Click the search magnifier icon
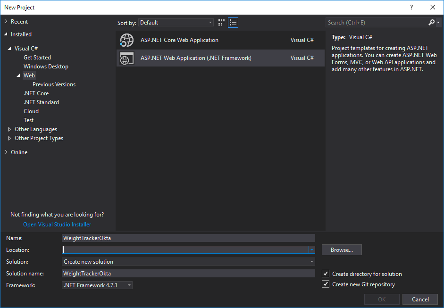Image resolution: width=444 pixels, height=308 pixels. click(x=431, y=23)
